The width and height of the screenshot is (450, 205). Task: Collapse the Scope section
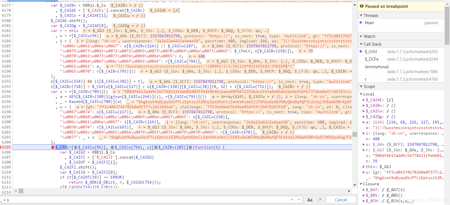(x=361, y=86)
